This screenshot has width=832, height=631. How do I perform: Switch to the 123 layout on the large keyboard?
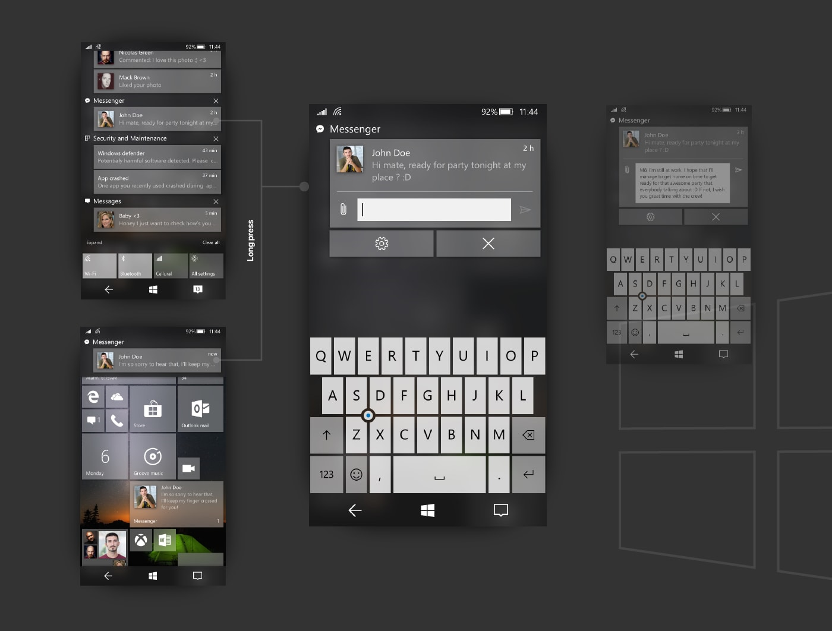pyautogui.click(x=326, y=474)
